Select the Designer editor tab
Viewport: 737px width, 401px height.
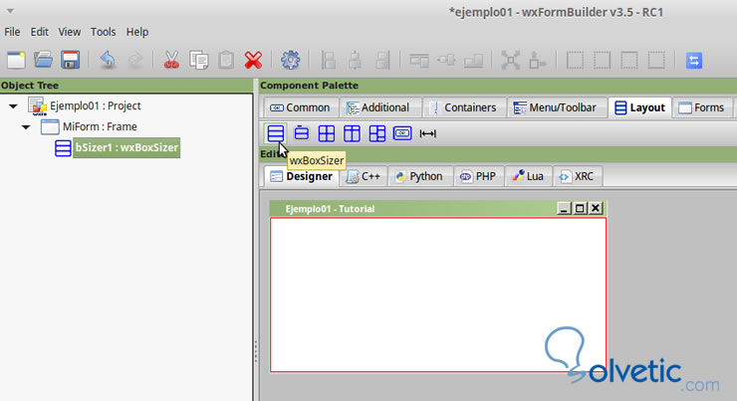point(302,176)
